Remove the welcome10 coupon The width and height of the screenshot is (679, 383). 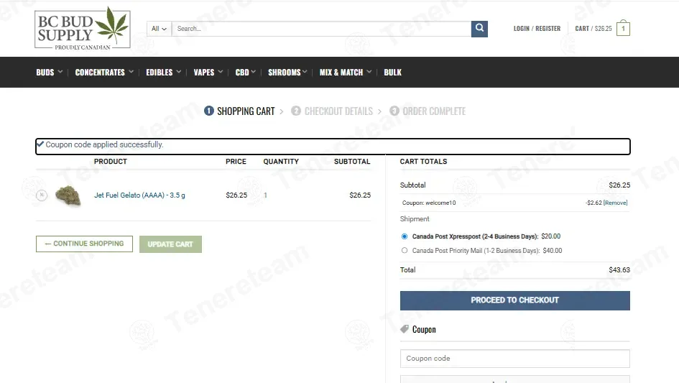(615, 203)
